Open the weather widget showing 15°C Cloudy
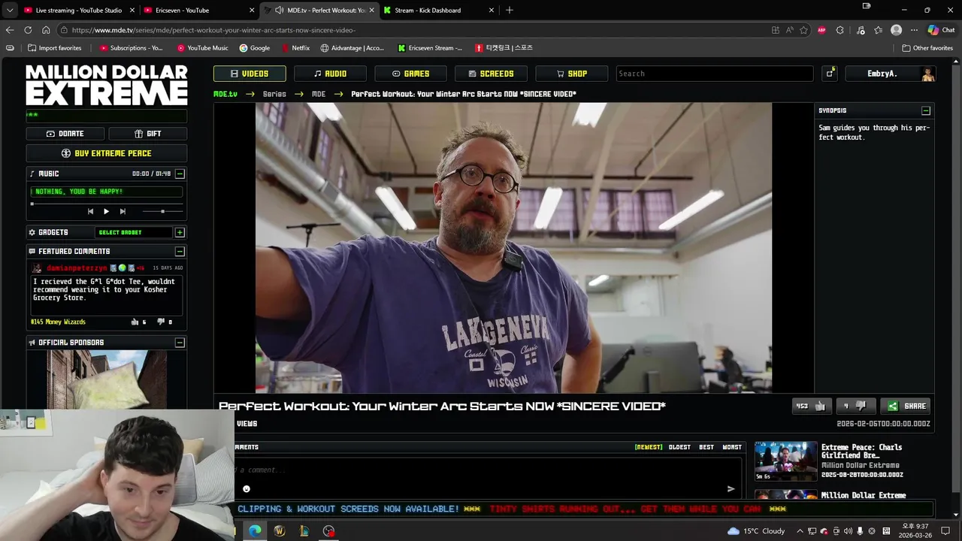This screenshot has width=962, height=541. (755, 530)
